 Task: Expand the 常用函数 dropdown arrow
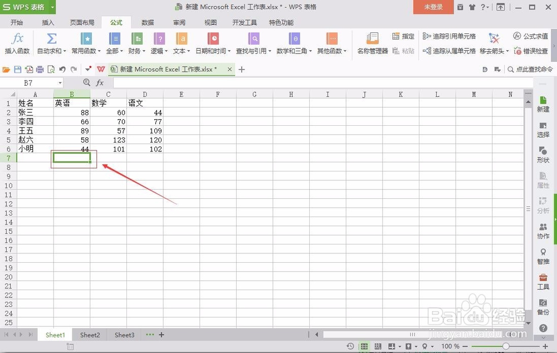tap(99, 50)
